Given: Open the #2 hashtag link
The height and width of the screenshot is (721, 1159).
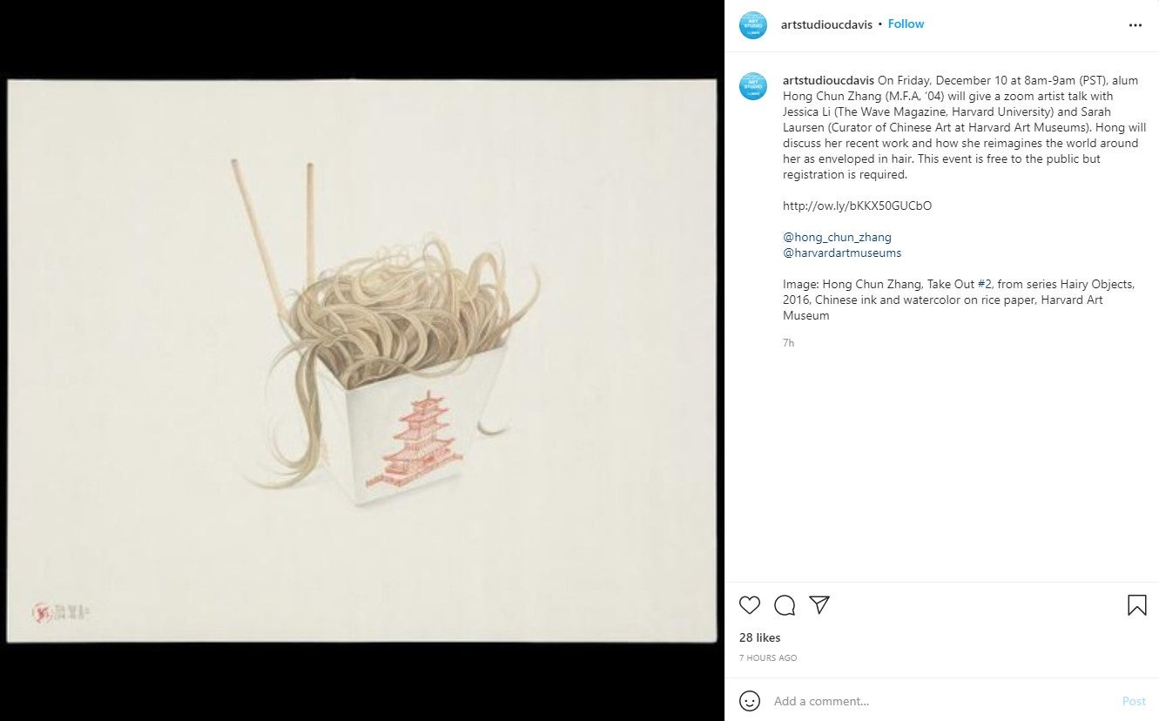Looking at the screenshot, I should coord(985,284).
